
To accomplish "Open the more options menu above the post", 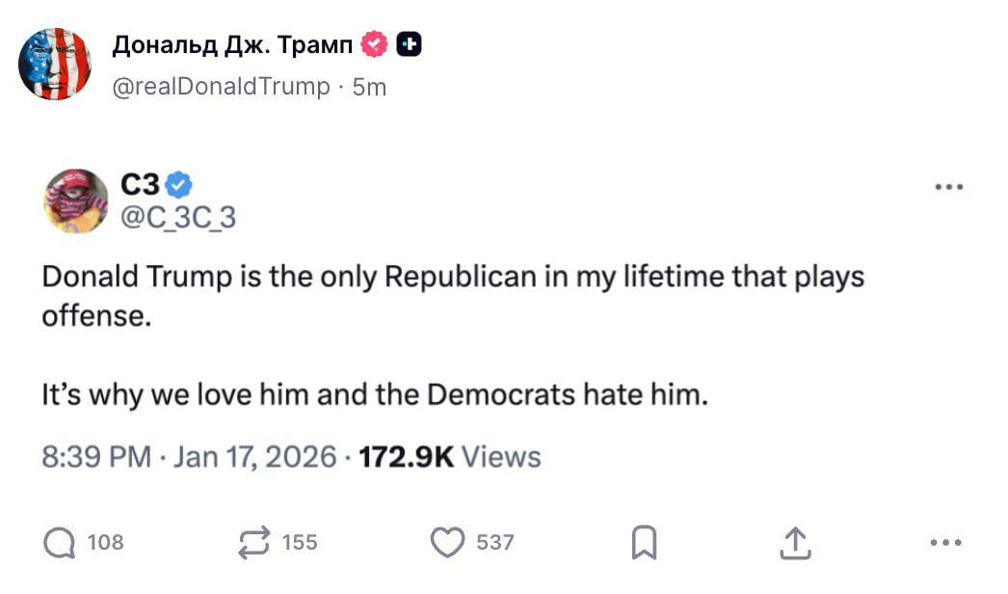I will coord(949,188).
